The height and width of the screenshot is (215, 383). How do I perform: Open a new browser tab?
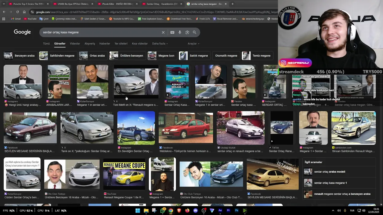coord(232,4)
